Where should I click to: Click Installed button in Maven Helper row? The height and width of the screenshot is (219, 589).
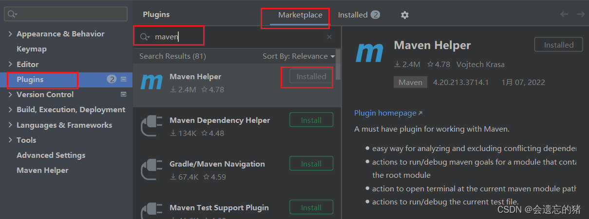click(311, 76)
